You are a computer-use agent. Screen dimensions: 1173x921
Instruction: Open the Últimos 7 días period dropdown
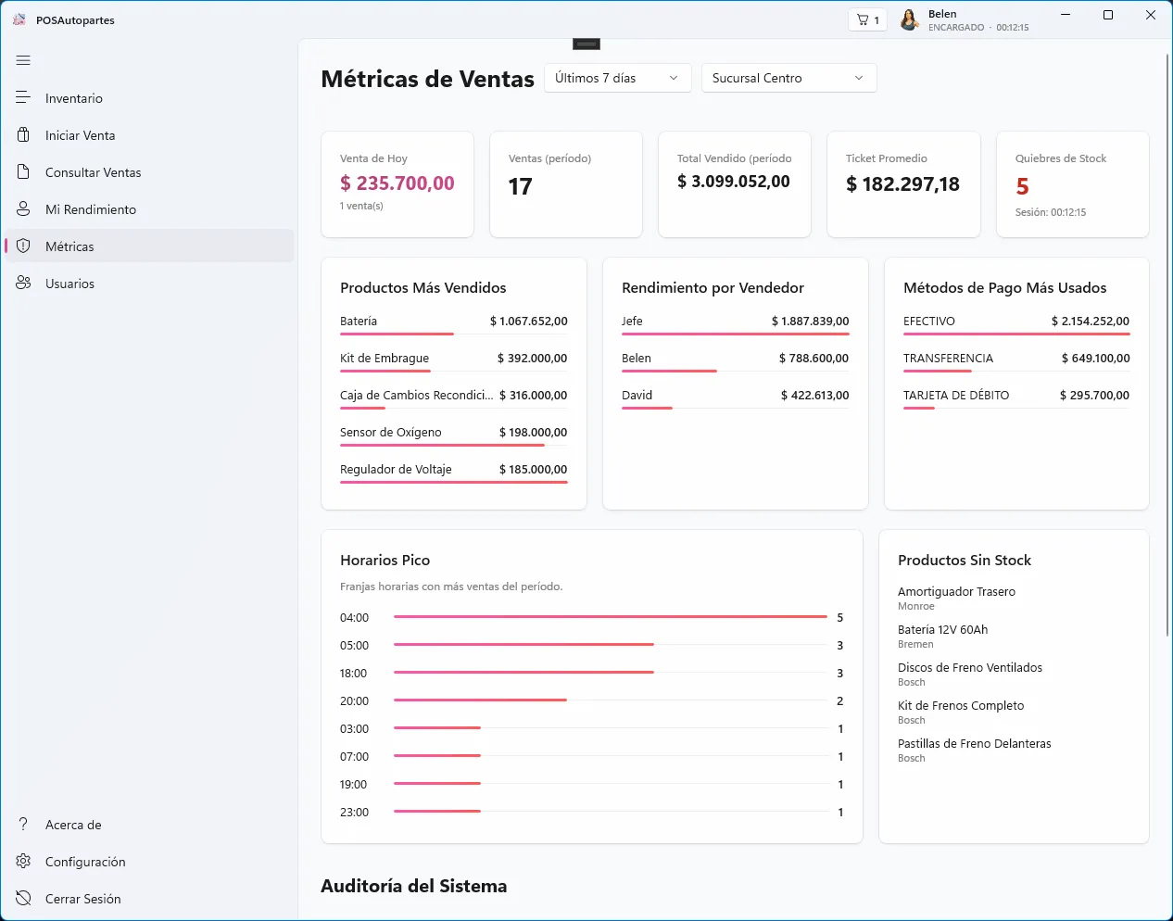coord(618,78)
